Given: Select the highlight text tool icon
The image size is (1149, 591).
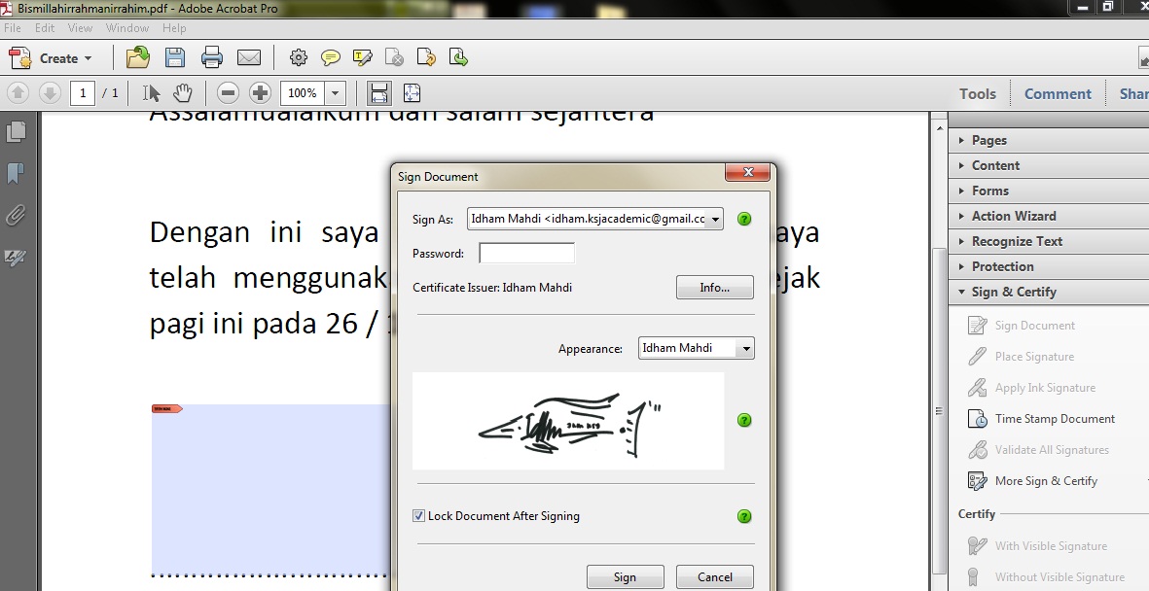Looking at the screenshot, I should (x=363, y=57).
